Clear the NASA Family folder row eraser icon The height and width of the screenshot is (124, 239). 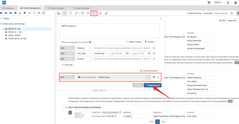click(x=158, y=77)
